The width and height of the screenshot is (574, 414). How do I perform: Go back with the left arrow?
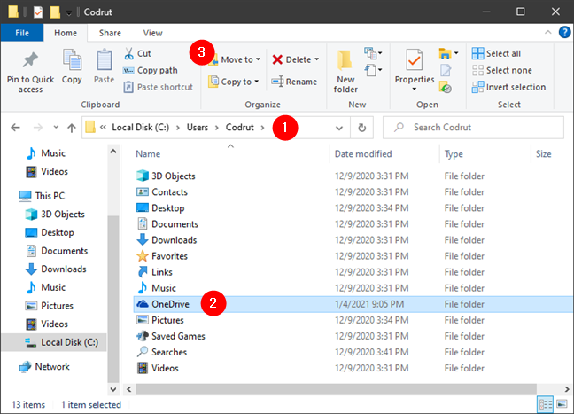tap(15, 128)
